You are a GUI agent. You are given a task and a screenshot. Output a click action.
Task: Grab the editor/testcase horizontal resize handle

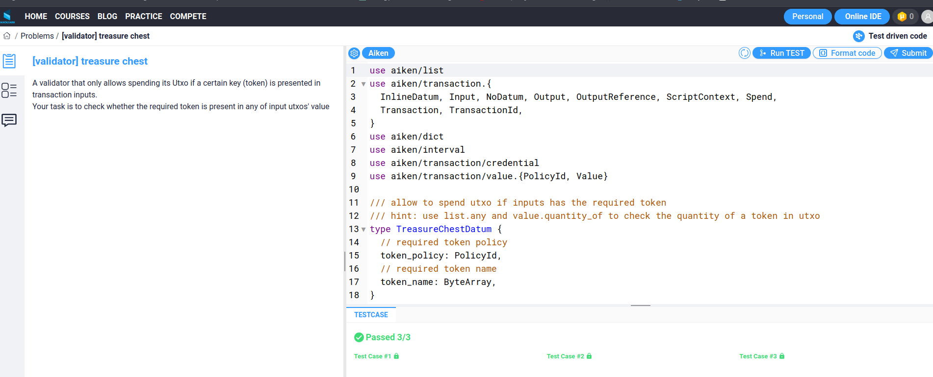(640, 306)
